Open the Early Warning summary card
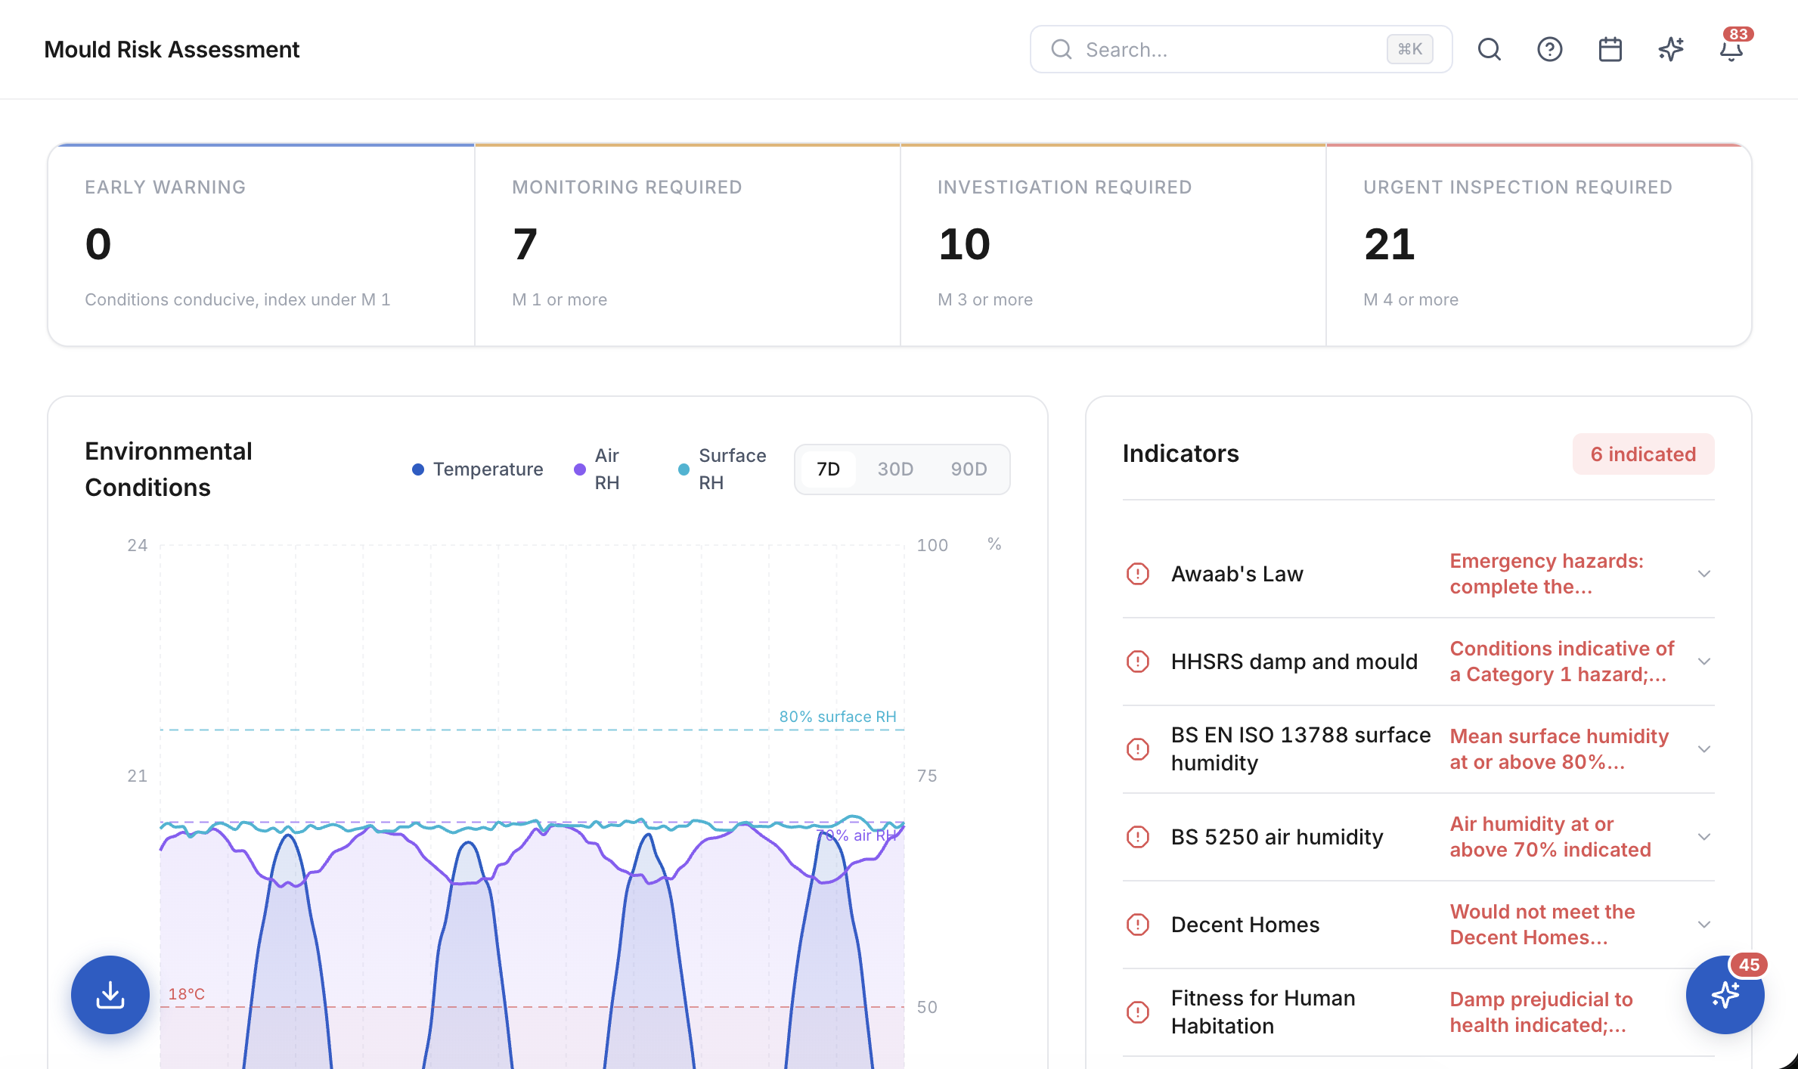 [x=262, y=244]
